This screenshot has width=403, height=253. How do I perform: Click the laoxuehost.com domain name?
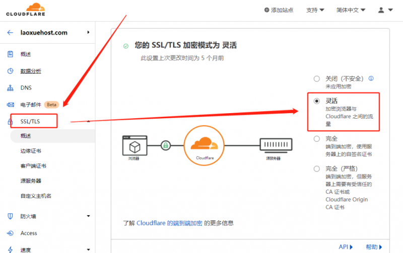tap(44, 33)
